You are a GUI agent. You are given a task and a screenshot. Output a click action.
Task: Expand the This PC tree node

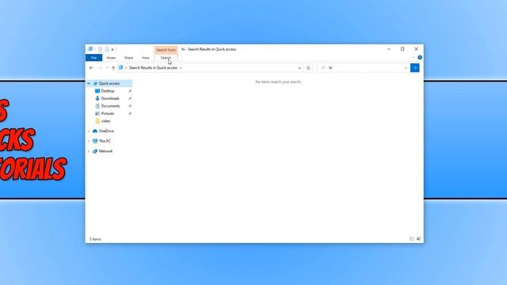click(x=89, y=141)
